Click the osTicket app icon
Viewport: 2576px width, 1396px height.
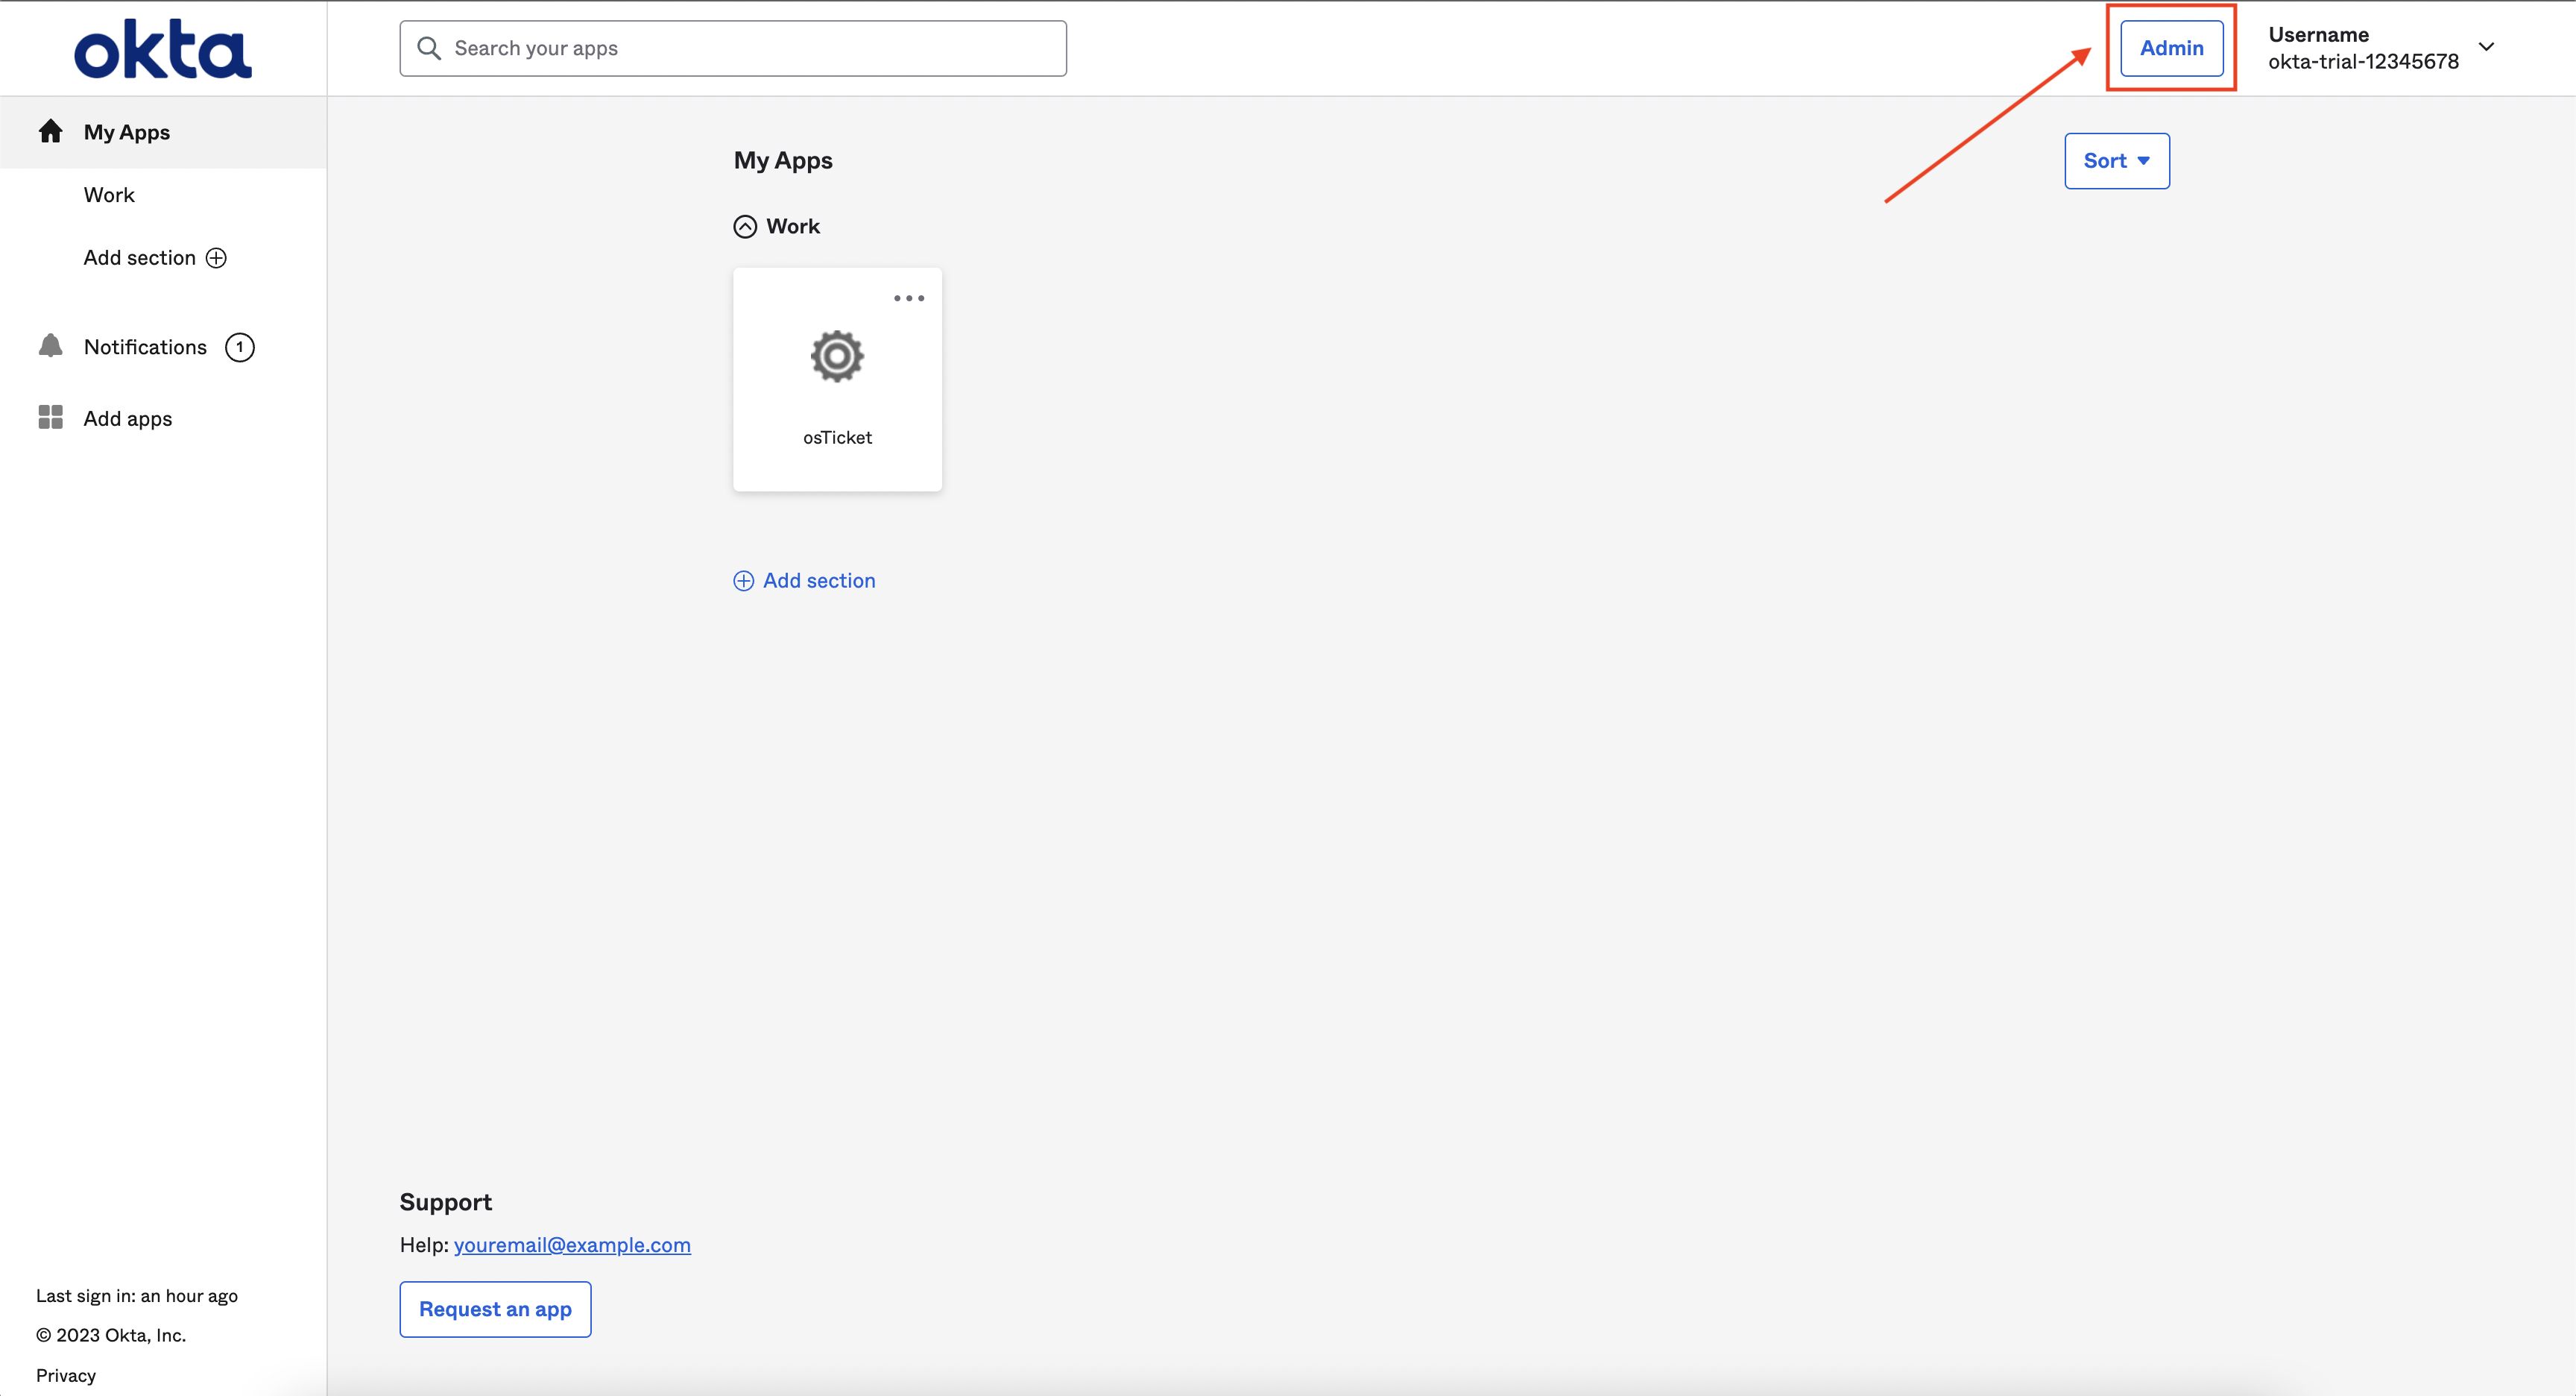[836, 356]
